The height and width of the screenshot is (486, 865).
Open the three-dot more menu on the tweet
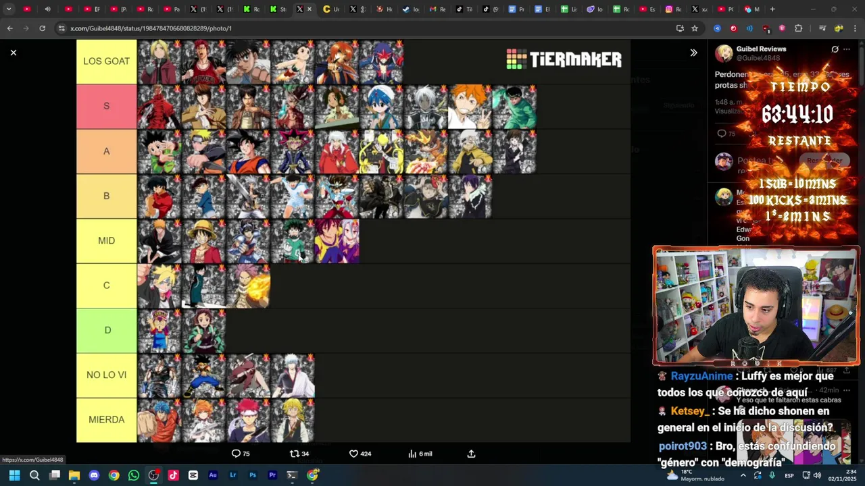tap(847, 49)
